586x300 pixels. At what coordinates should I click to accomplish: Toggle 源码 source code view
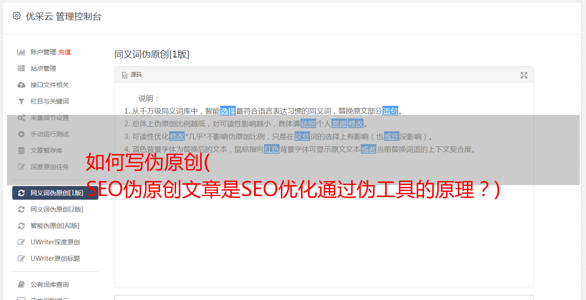click(132, 75)
